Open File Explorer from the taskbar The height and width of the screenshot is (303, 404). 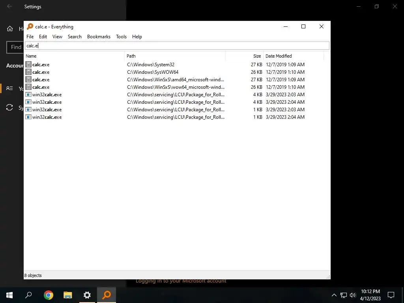(x=68, y=295)
